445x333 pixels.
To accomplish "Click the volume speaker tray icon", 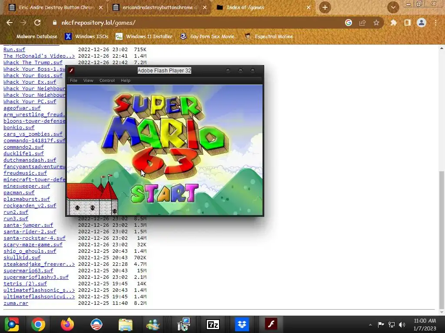I will [x=402, y=325].
